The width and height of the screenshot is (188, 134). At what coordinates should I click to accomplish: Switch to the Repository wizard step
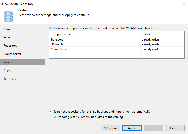pyautogui.click(x=10, y=46)
